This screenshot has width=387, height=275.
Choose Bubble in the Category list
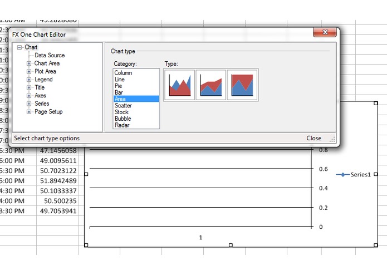tap(136, 119)
